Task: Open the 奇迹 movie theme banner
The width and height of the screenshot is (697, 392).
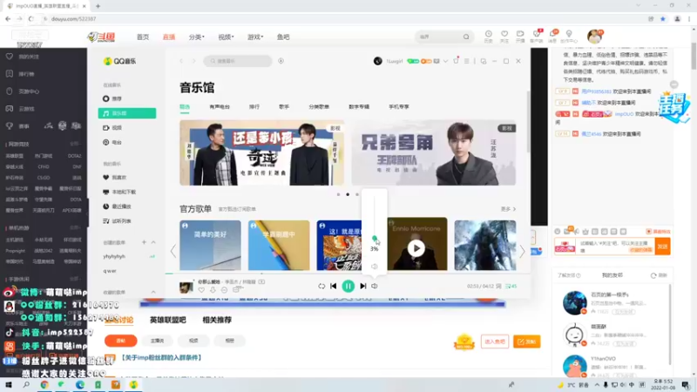Action: click(262, 152)
